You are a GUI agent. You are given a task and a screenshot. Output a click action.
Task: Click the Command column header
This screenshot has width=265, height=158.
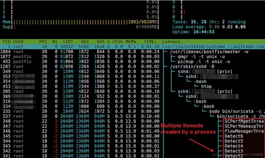coord(171,42)
